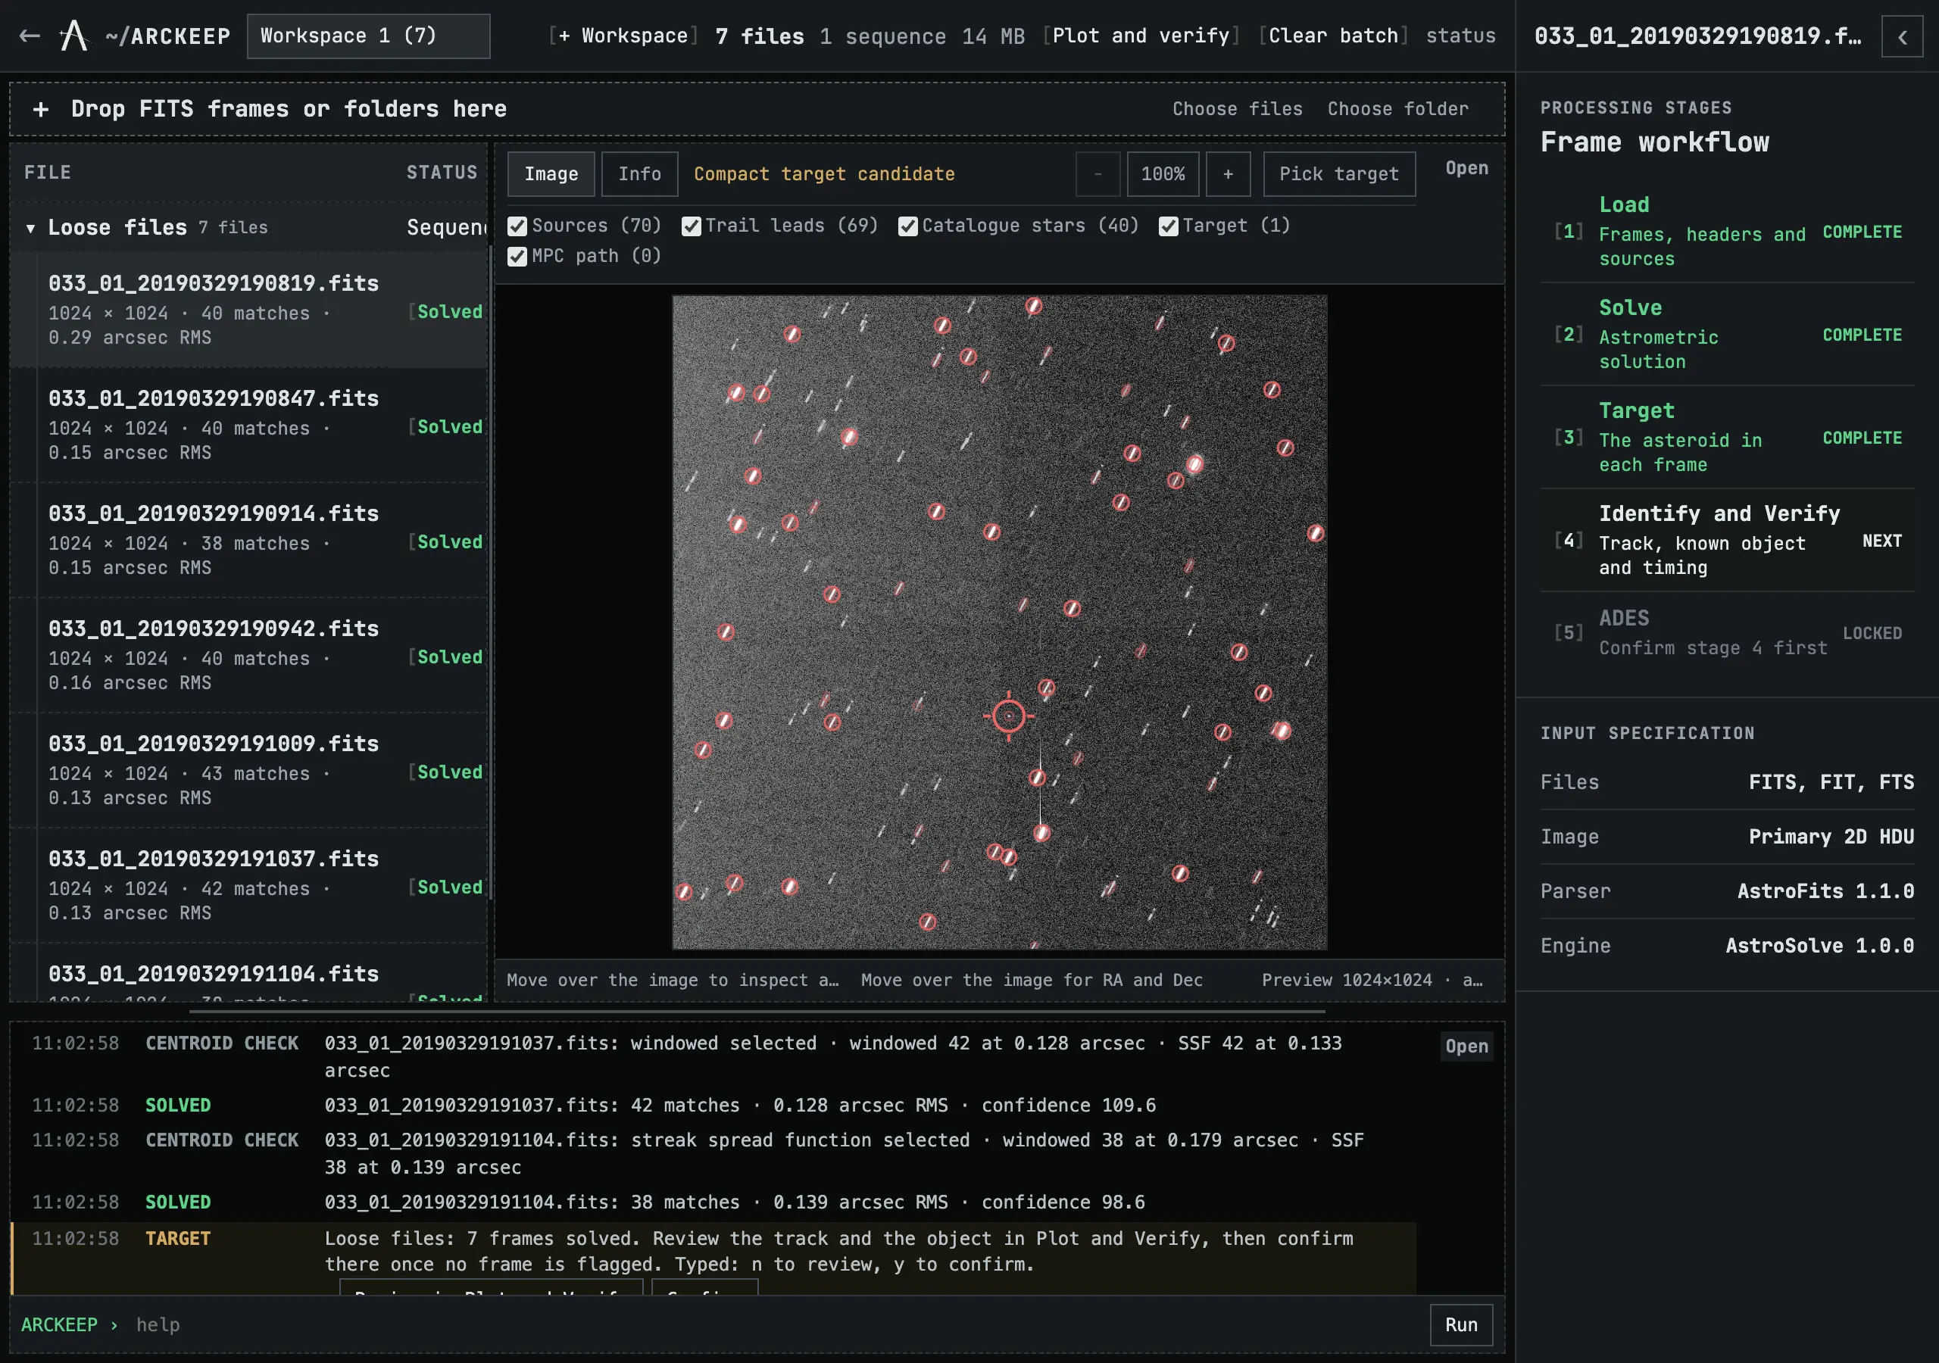Click the Run button
The image size is (1939, 1363).
tap(1461, 1324)
